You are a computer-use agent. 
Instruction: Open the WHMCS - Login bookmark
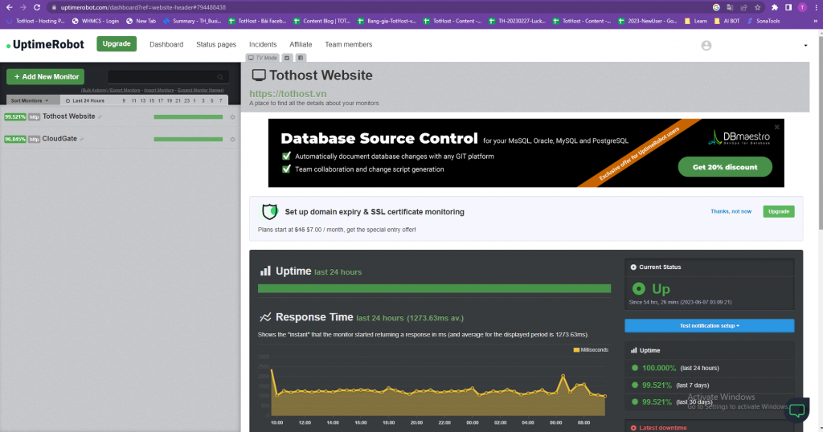(95, 21)
